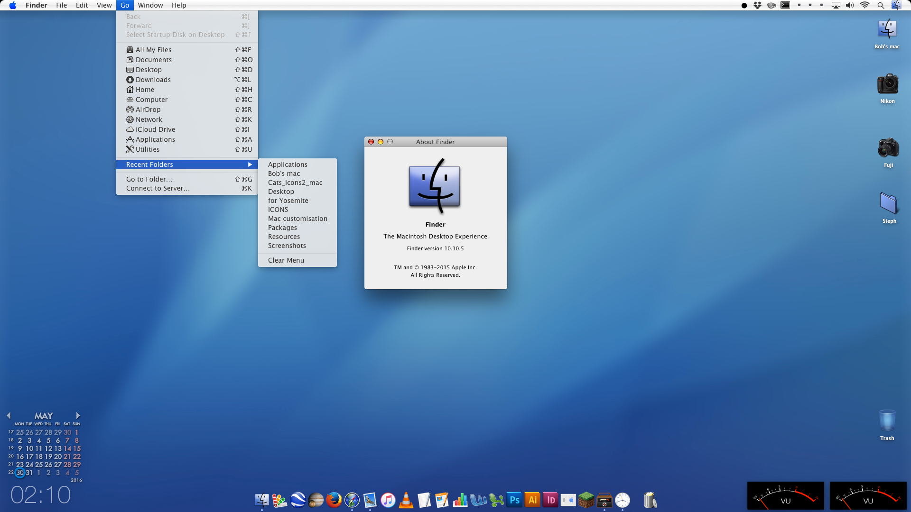Open iTunes from the Dock

[388, 500]
